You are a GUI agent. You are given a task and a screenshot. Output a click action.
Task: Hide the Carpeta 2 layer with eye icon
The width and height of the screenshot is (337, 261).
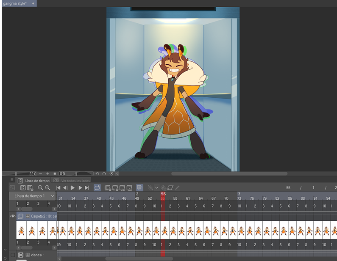click(x=13, y=216)
